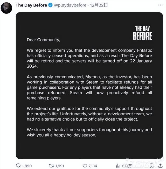The image size is (166, 169).
Task: Open The Day Before profile avatar
Action: point(6,8)
